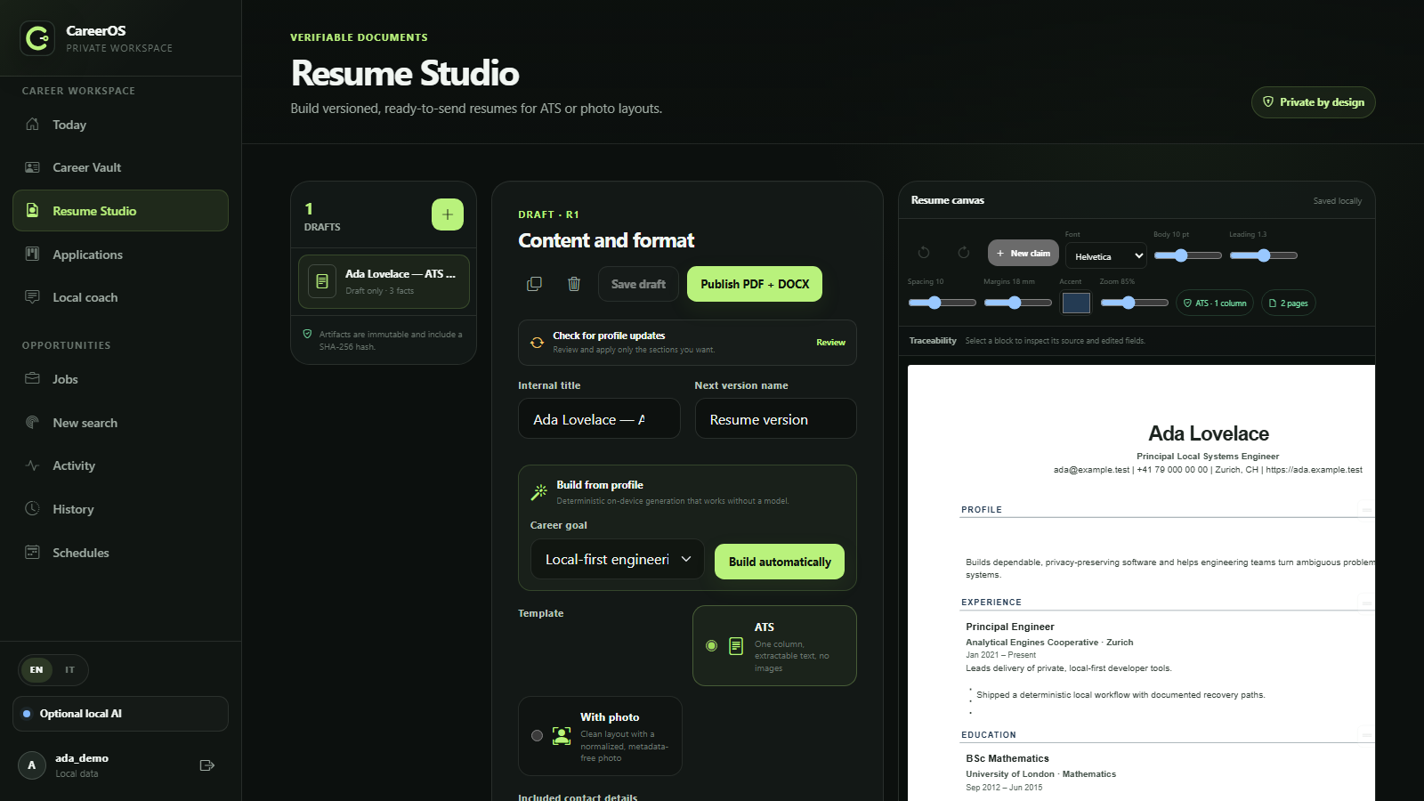Click the ATS · 1 column badge
Image resolution: width=1424 pixels, height=801 pixels.
(x=1215, y=303)
